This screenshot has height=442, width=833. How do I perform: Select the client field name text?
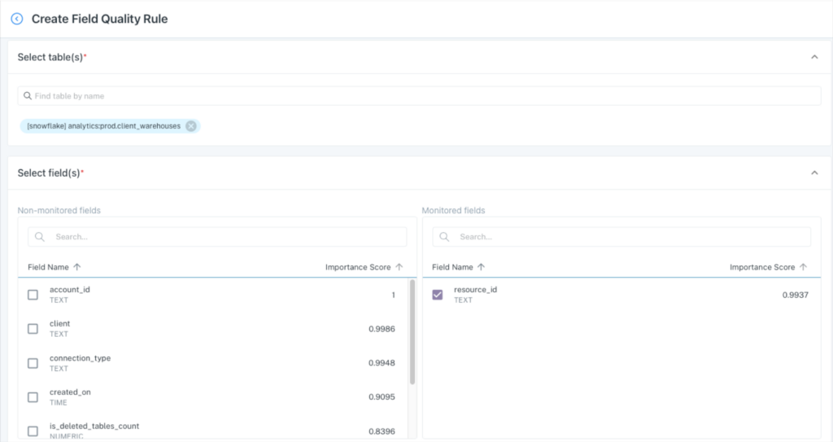pos(59,323)
